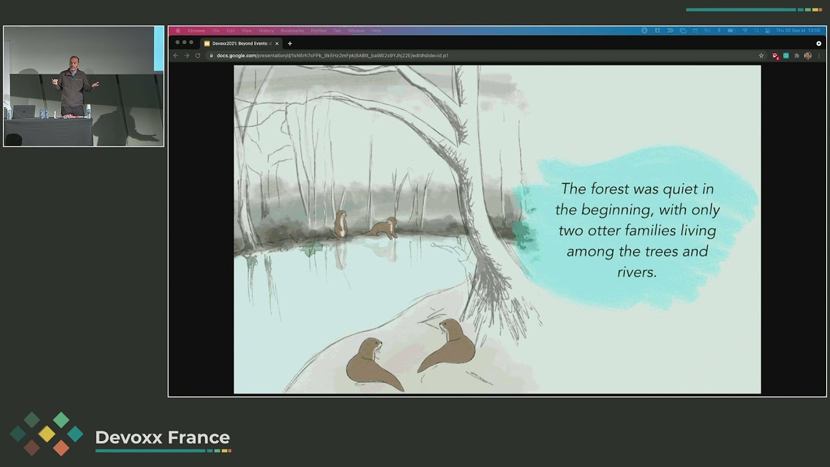
Task: Click the rectangular window menu bar icon
Action: tap(695, 30)
